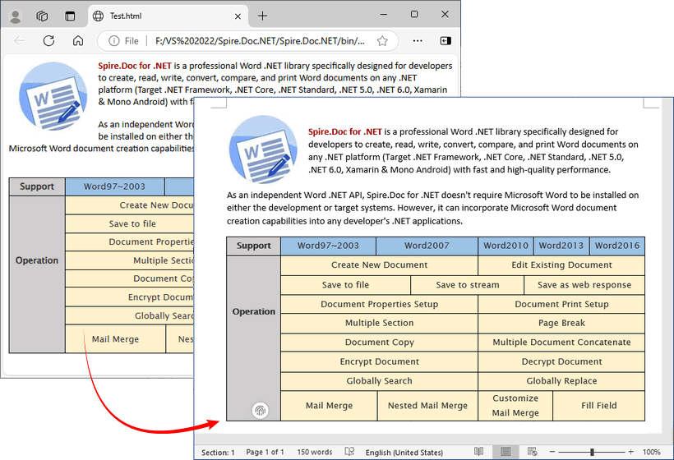Click Mail Merge cell in browser table

[115, 339]
